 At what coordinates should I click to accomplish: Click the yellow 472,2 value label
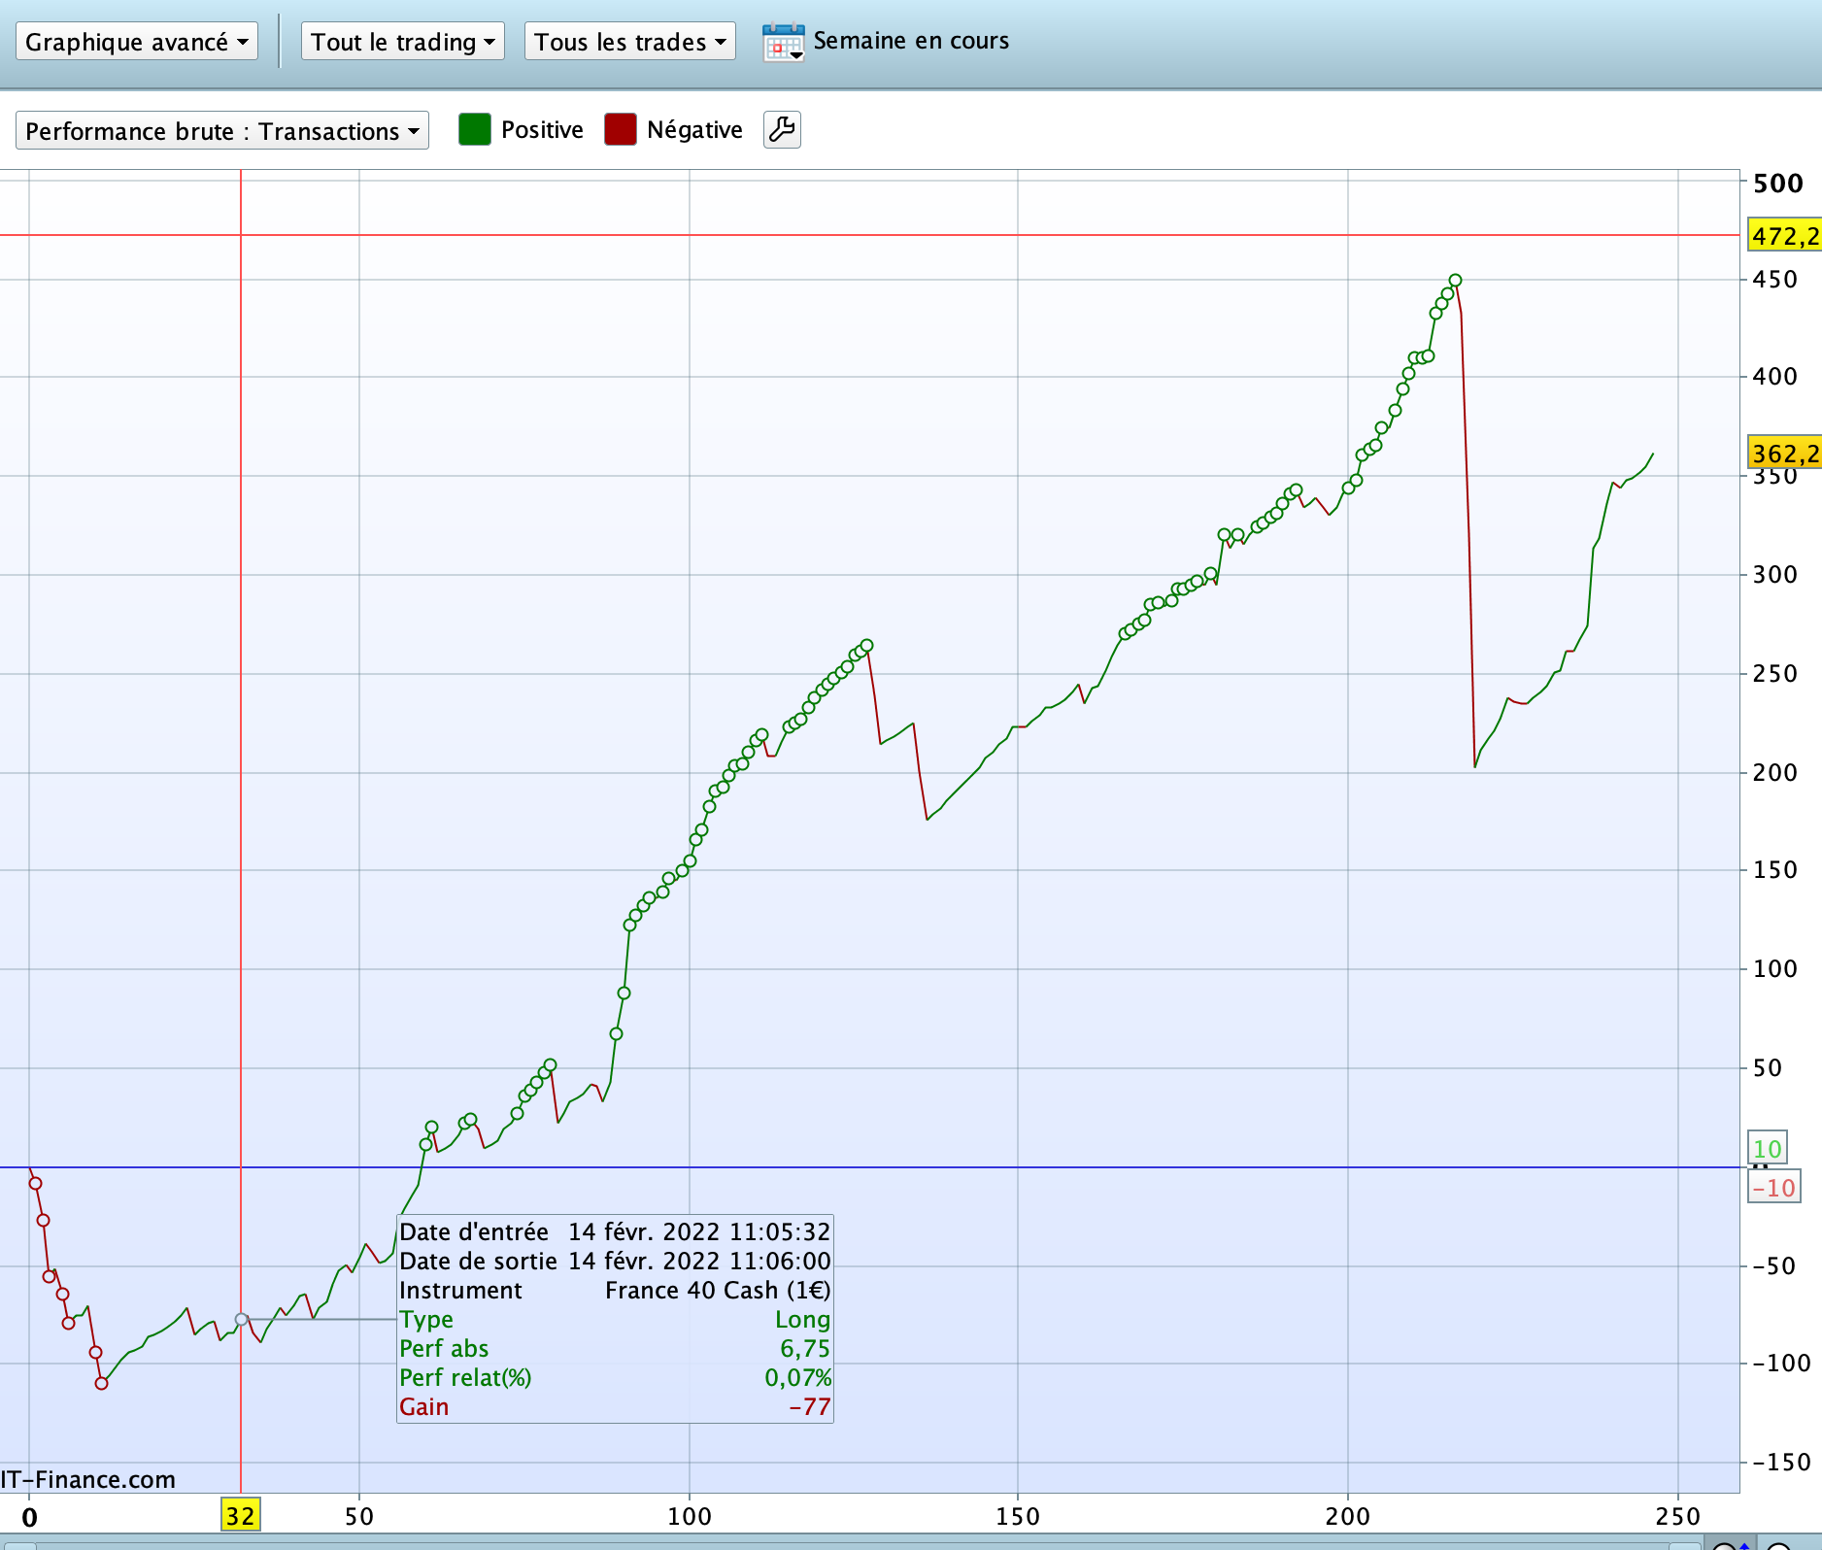[1785, 236]
